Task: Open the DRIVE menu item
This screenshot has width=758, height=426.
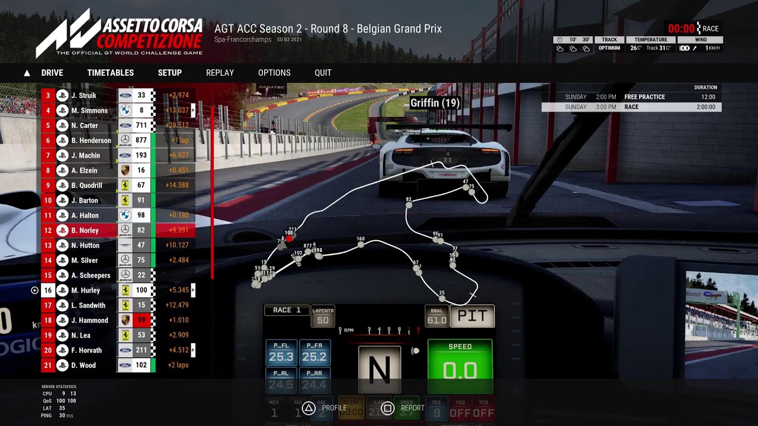Action: tap(52, 73)
